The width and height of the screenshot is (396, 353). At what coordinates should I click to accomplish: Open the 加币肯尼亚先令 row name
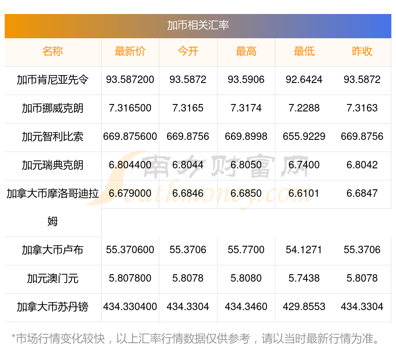click(x=53, y=80)
